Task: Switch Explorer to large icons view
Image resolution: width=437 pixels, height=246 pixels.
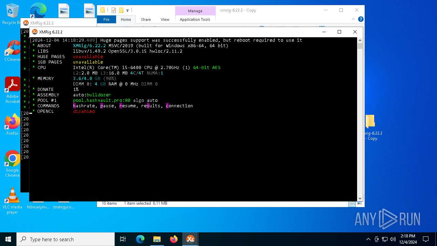Action: coord(359,204)
